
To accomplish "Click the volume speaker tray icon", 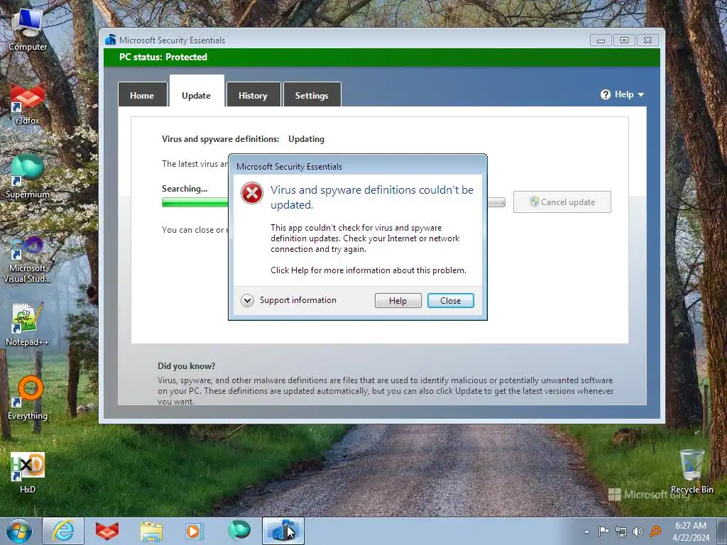I will [638, 532].
